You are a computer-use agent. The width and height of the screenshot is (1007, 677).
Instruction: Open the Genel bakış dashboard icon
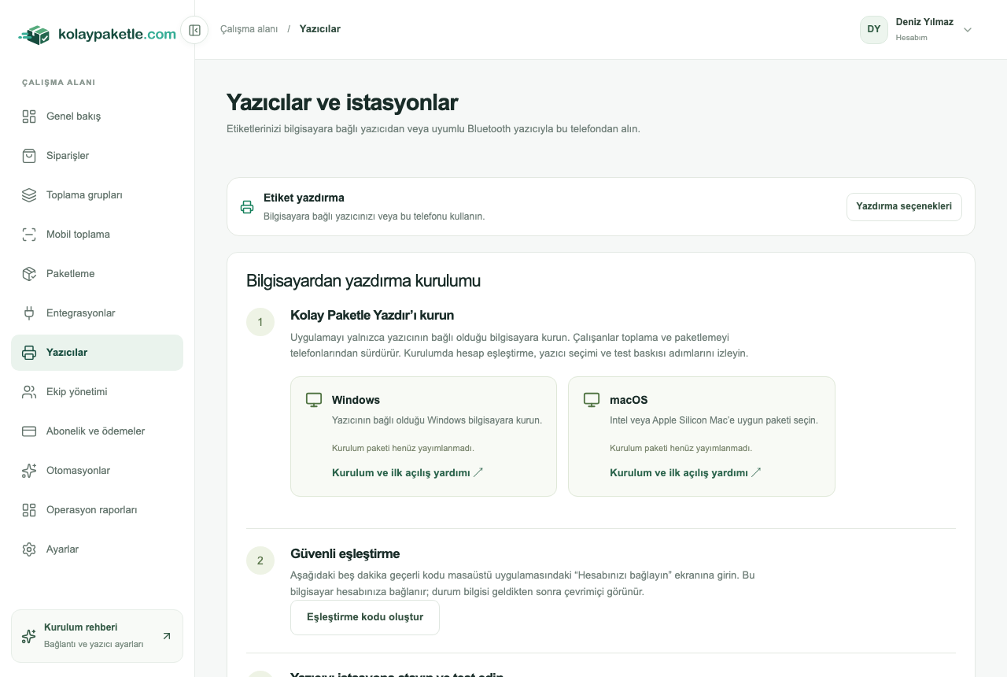pyautogui.click(x=29, y=117)
